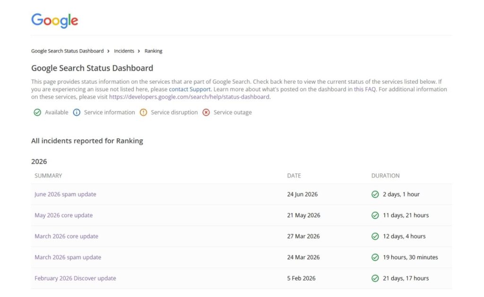Image resolution: width=484 pixels, height=297 pixels.
Task: View the March 2026 core update incident
Action: click(x=66, y=236)
